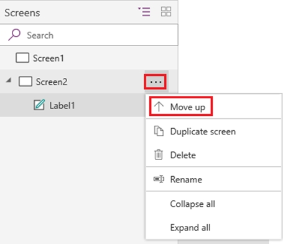Open the Screen2 ellipsis options menu
Screen dimensions: 283x244
pyautogui.click(x=155, y=82)
